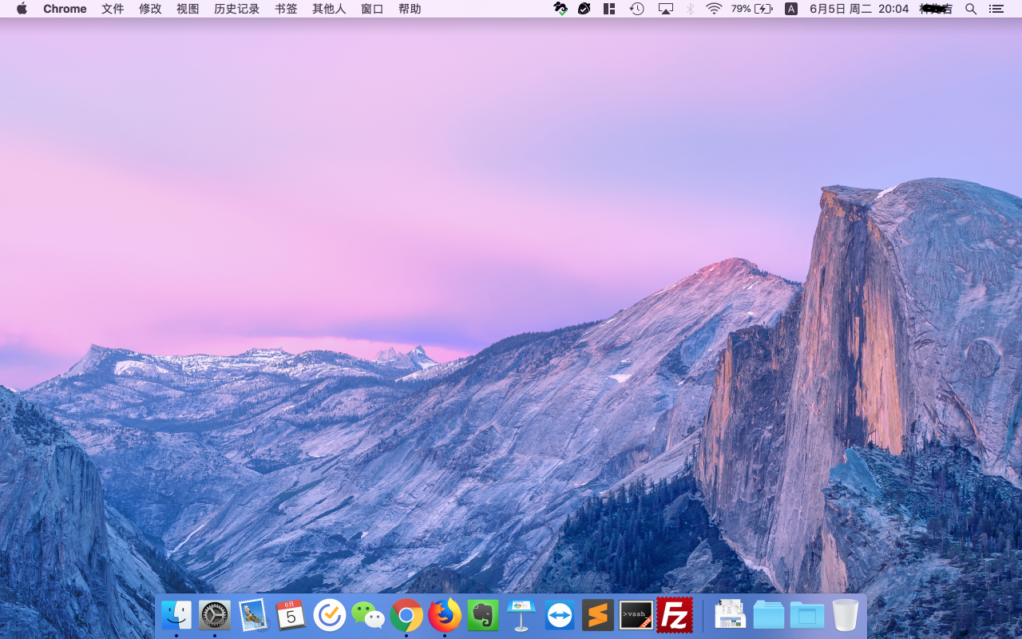
Task: Open the Chrome application menu
Action: (x=65, y=9)
